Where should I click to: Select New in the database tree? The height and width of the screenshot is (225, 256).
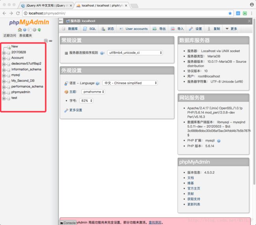click(x=15, y=46)
